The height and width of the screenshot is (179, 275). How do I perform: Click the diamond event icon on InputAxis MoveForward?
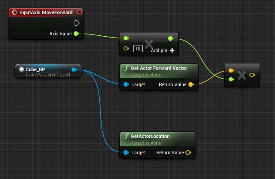click(x=15, y=12)
